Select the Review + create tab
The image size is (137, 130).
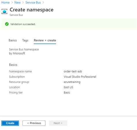(45, 40)
